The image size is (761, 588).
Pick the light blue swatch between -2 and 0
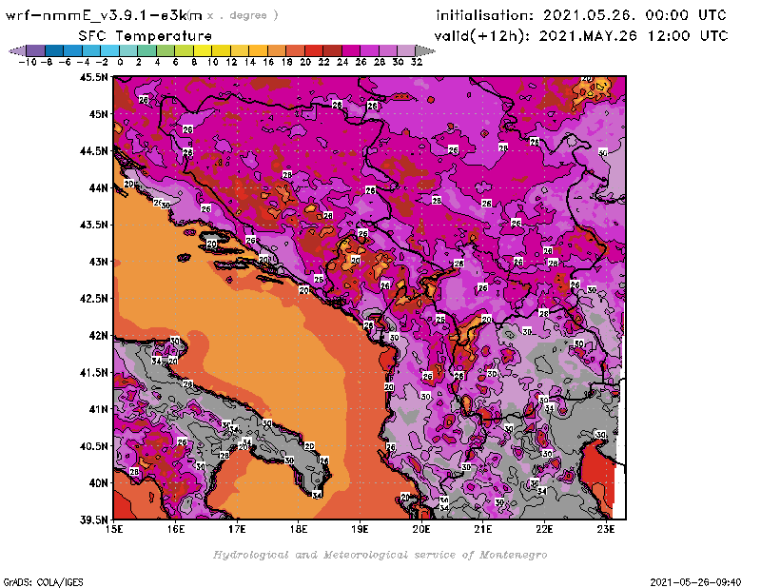pyautogui.click(x=109, y=50)
